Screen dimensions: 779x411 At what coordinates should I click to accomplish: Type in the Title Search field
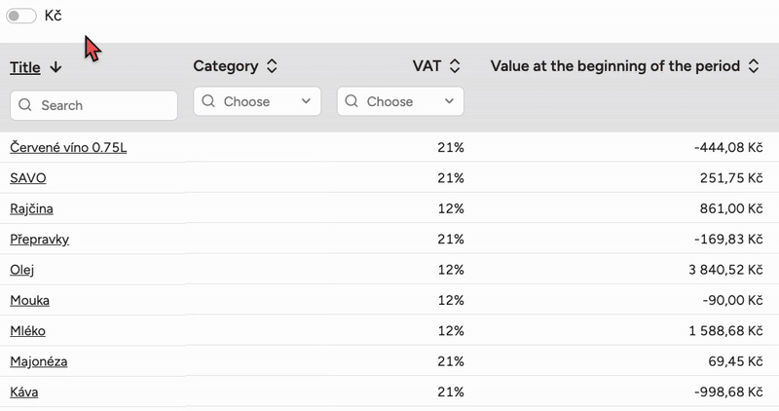pyautogui.click(x=102, y=105)
